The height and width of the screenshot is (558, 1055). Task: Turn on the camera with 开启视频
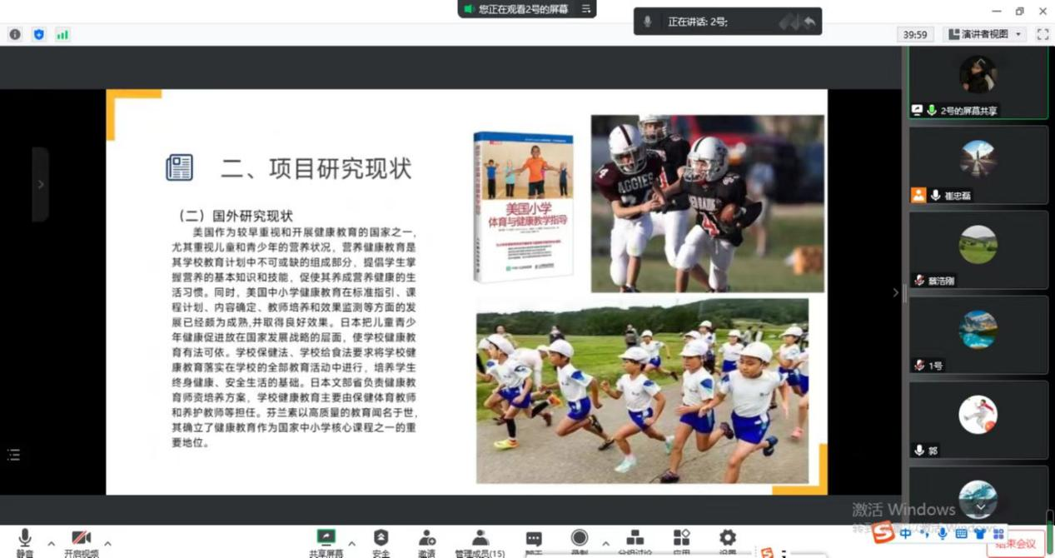81,540
